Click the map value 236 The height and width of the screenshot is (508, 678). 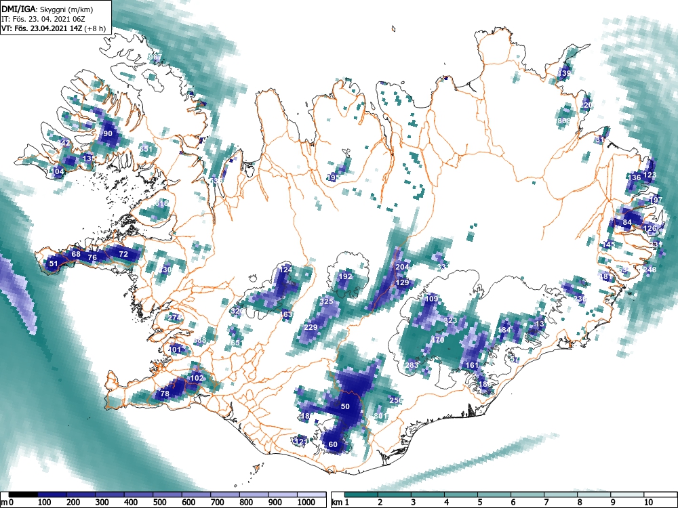pos(580,299)
